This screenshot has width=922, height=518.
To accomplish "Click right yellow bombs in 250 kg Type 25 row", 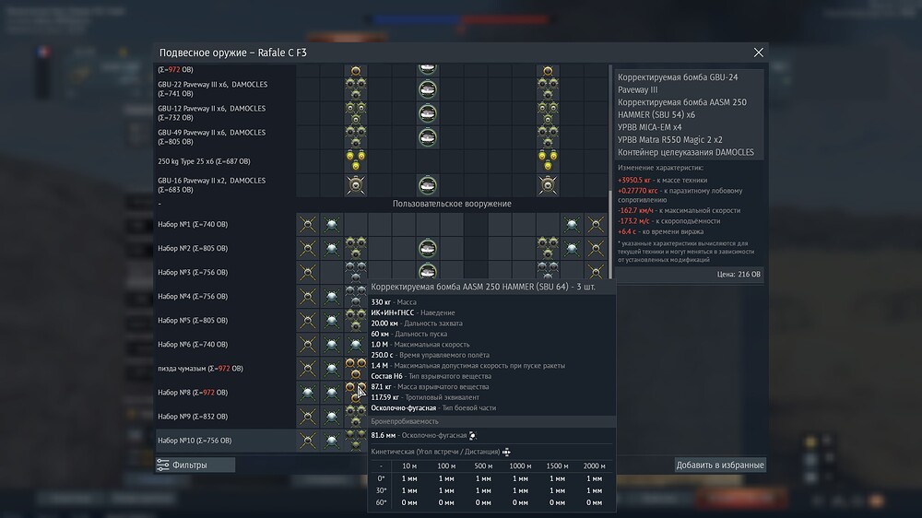I will [548, 161].
